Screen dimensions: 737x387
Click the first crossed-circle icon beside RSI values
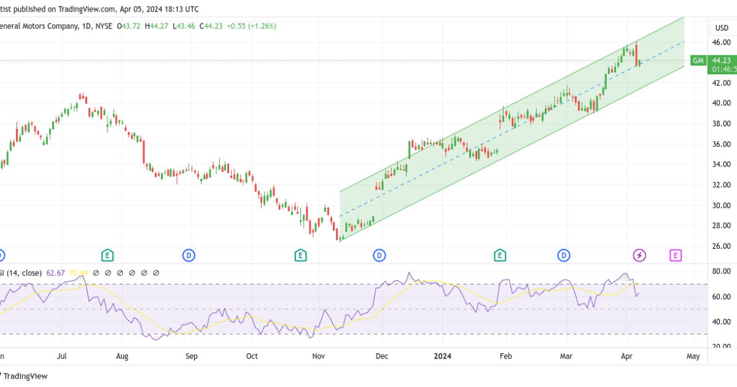[96, 272]
